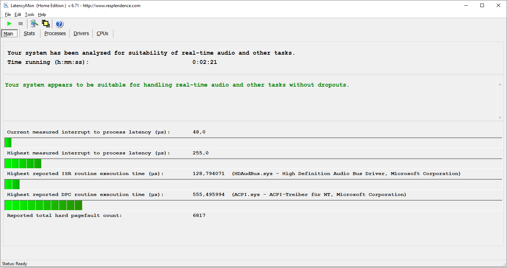
Task: Click the highest ISR execution time bar
Action: click(253, 184)
